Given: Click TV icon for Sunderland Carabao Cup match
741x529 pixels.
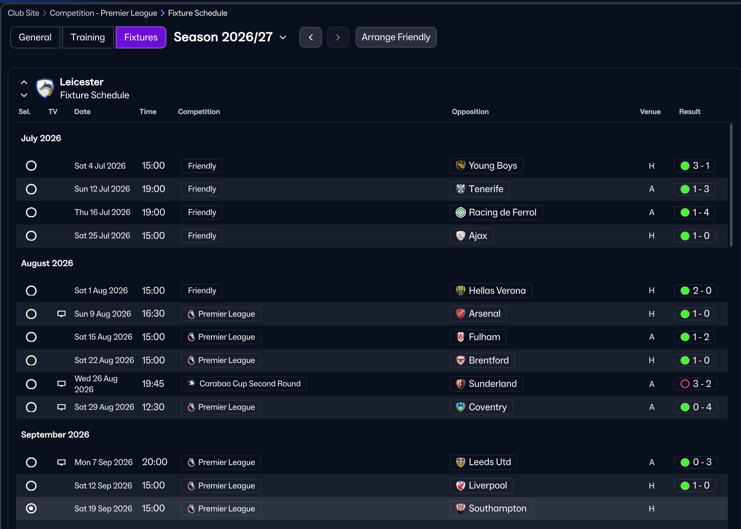Looking at the screenshot, I should pyautogui.click(x=62, y=384).
